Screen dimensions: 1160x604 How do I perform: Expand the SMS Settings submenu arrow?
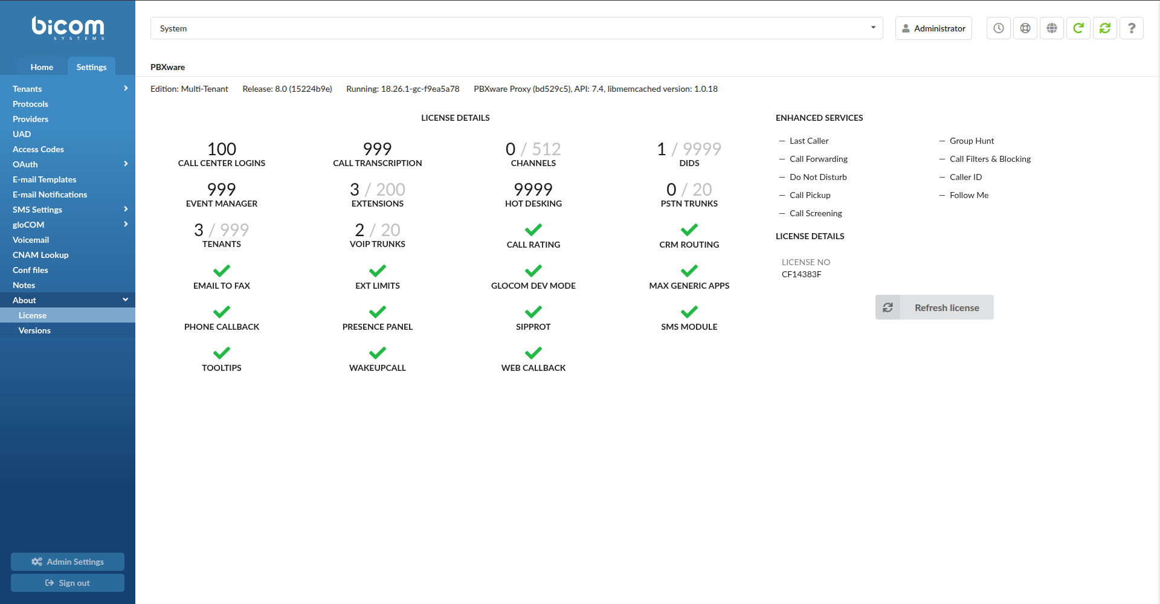coord(126,209)
